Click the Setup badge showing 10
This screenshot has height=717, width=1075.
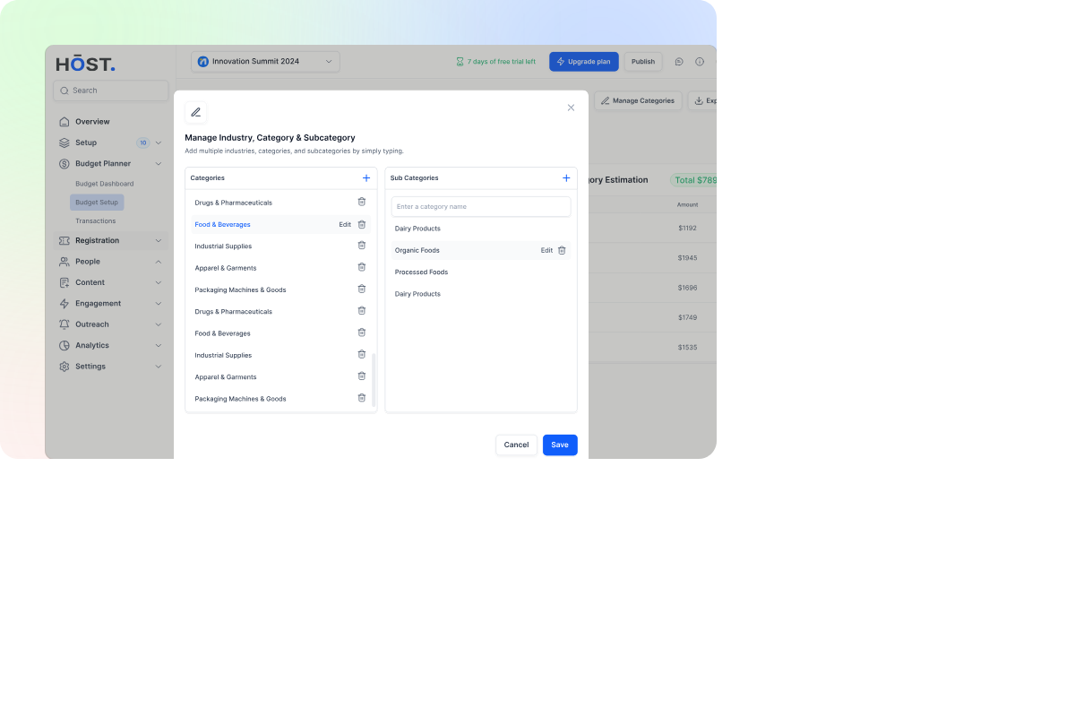pyautogui.click(x=143, y=143)
